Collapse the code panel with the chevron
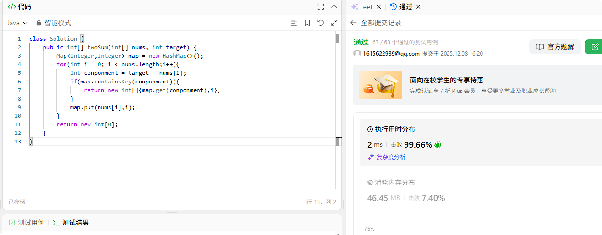This screenshot has width=602, height=235. pyautogui.click(x=334, y=7)
